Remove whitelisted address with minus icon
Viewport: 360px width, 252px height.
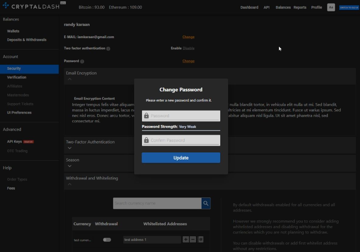tap(193, 240)
